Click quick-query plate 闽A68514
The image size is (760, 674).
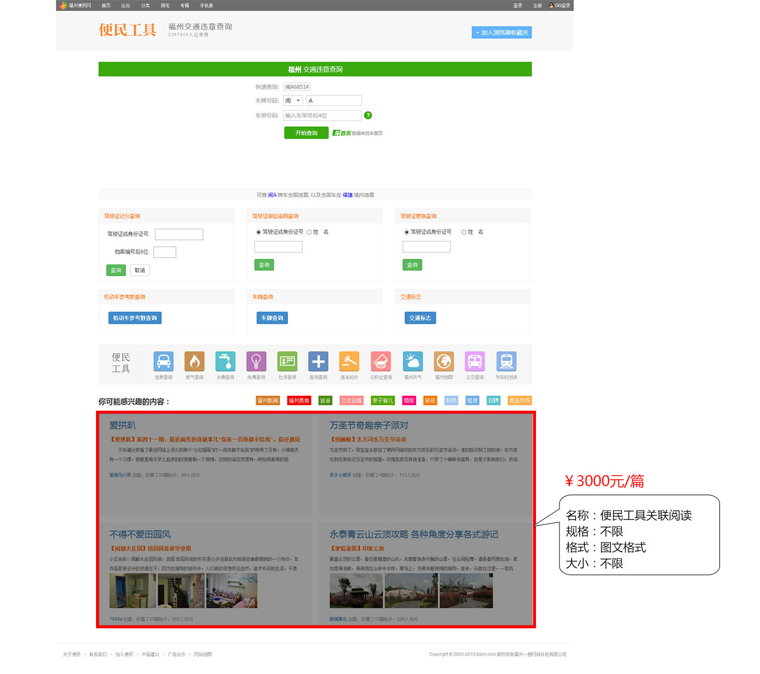[x=297, y=87]
